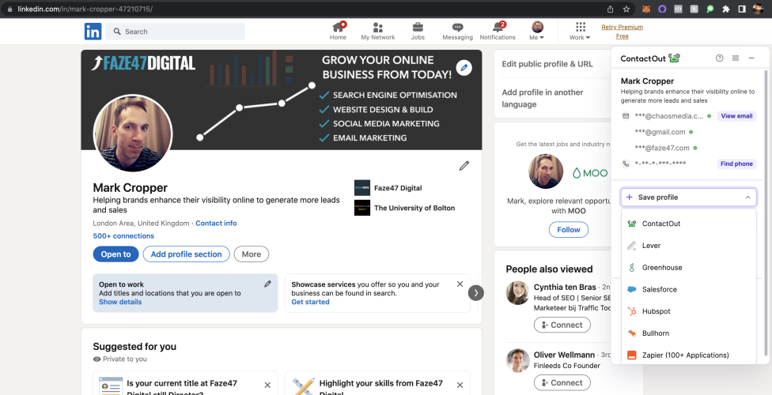The height and width of the screenshot is (395, 772).
Task: Open Edit public profile & URL
Action: [x=547, y=64]
